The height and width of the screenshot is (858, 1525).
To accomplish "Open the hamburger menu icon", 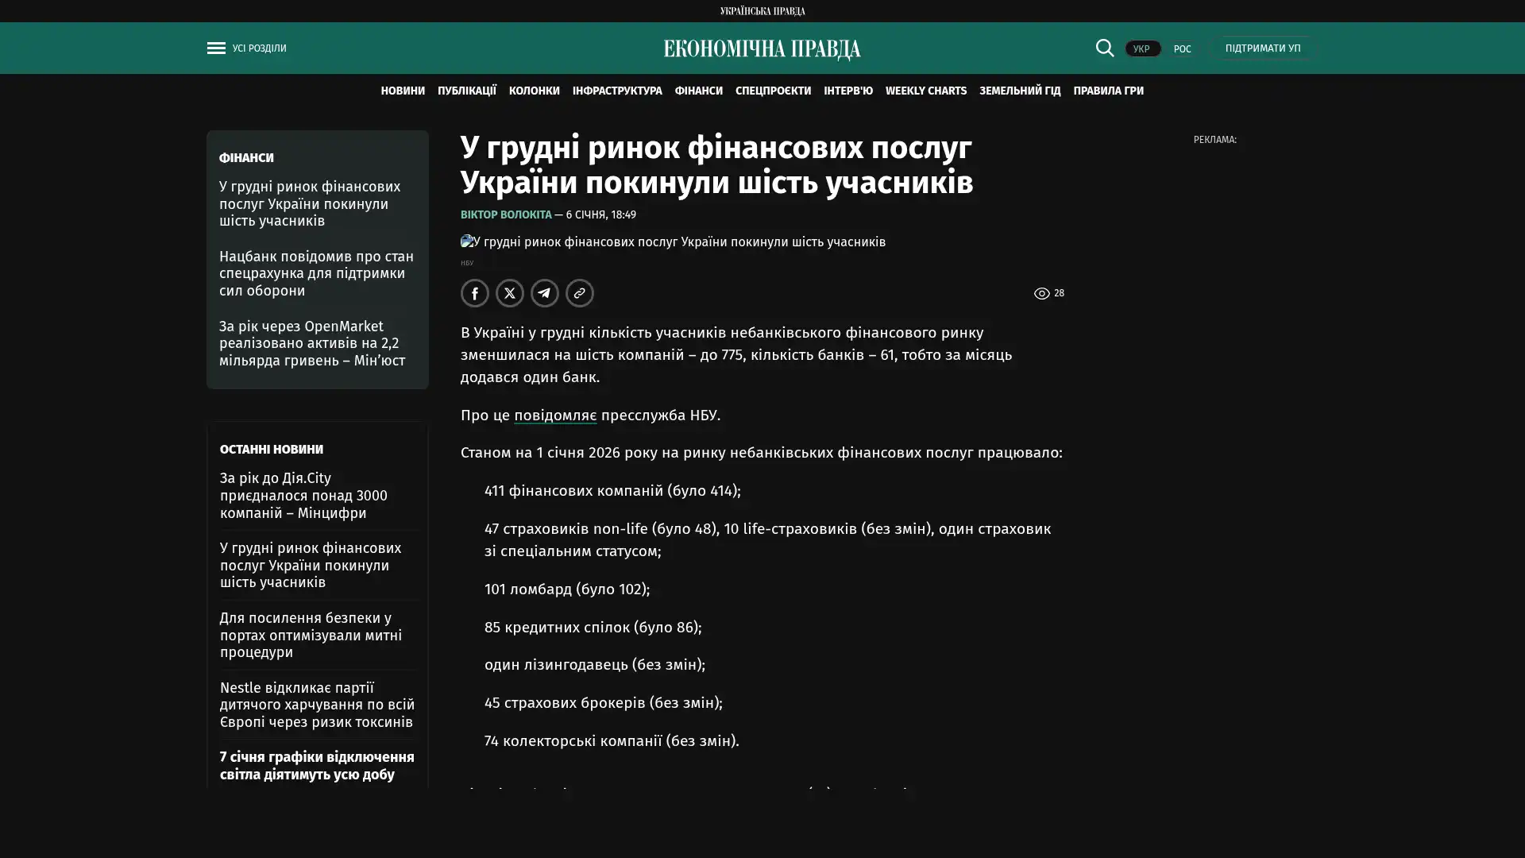I will pos(216,48).
